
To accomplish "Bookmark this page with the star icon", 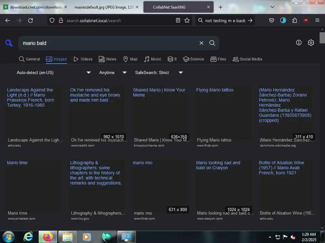I will [x=187, y=20].
